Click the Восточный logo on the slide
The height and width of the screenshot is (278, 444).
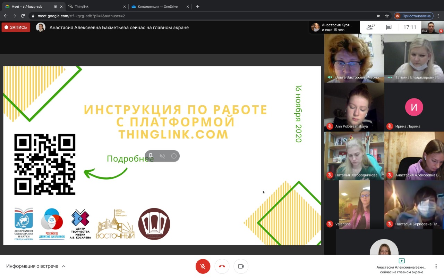coord(115,225)
